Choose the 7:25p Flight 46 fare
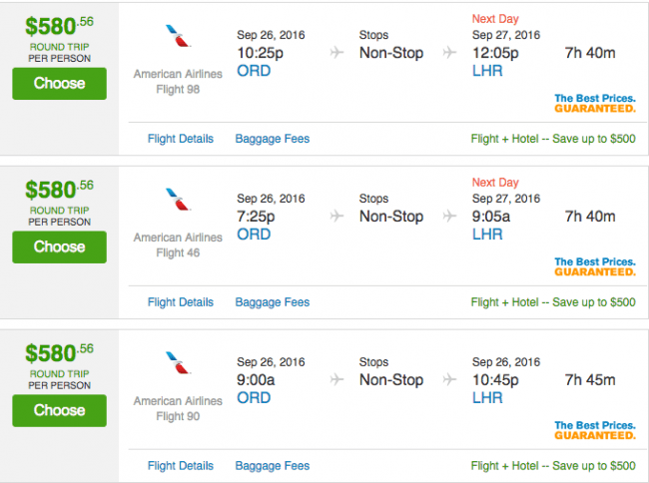 (x=59, y=247)
